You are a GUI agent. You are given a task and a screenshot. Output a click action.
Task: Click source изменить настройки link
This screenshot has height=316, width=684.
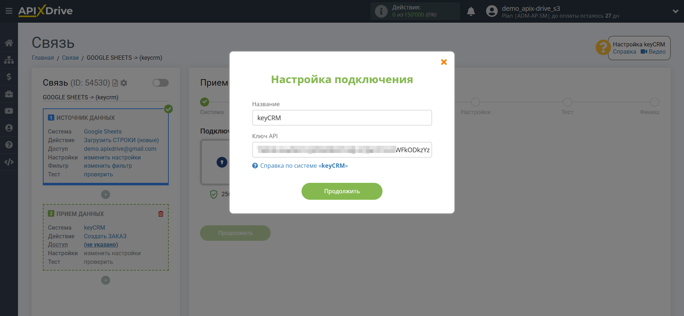112,157
